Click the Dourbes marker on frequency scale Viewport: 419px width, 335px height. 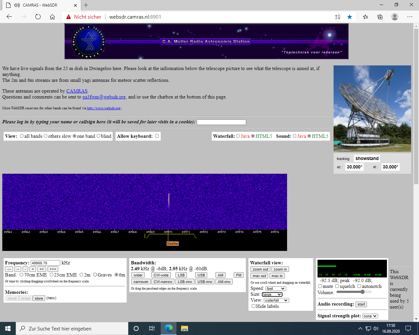tap(173, 243)
